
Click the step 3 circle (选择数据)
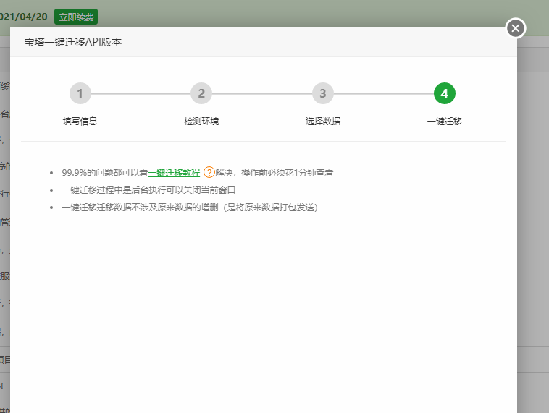(323, 93)
